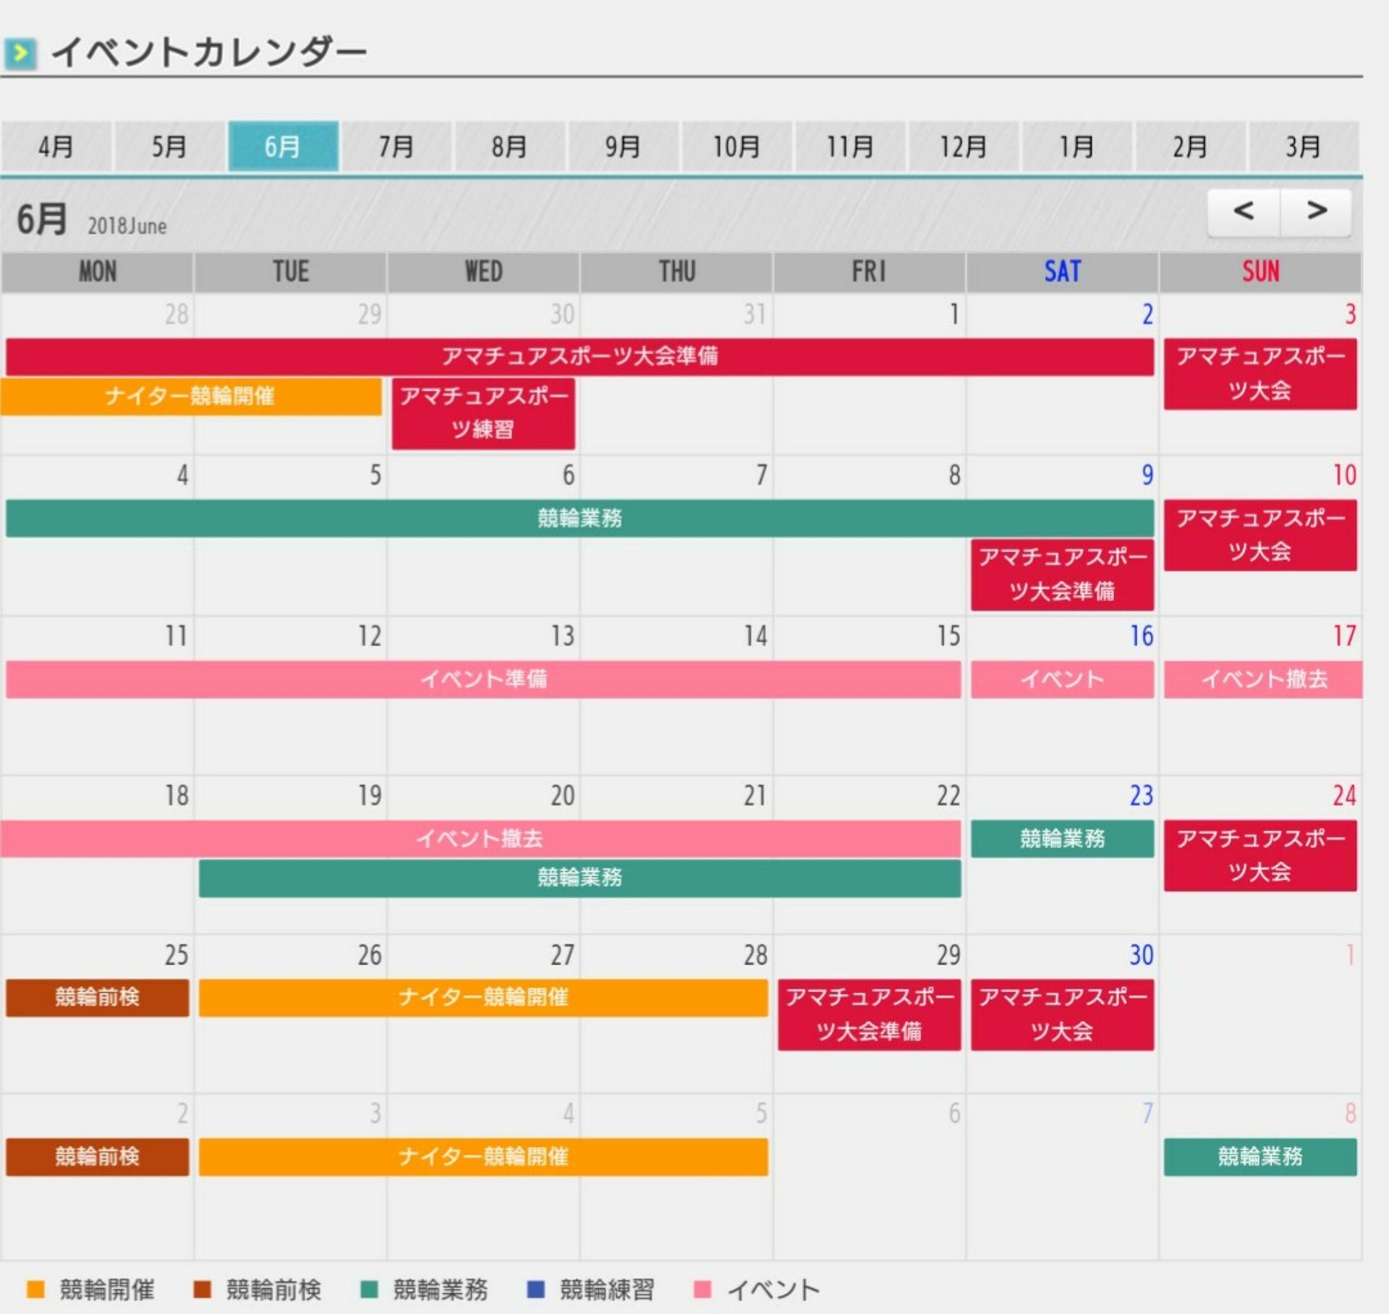The height and width of the screenshot is (1314, 1389).
Task: Click the brown 競輪前検 legend square
Action: tap(202, 1289)
